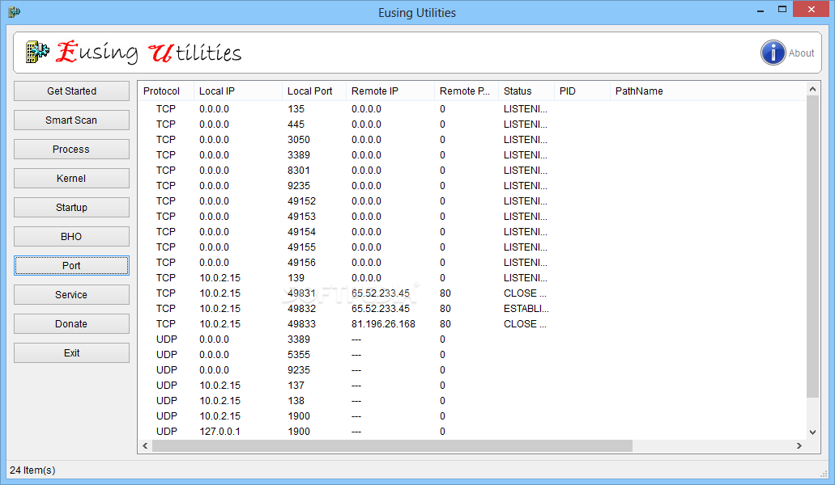Sort by PID column header
835x485 pixels.
click(x=582, y=91)
